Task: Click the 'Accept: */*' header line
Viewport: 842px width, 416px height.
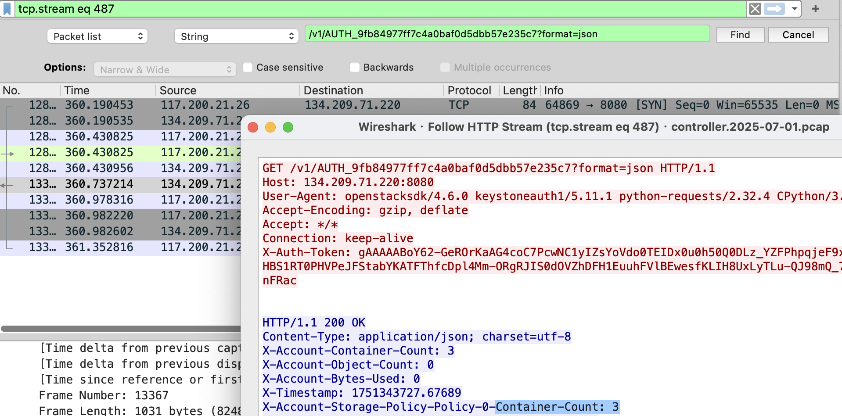Action: [x=300, y=224]
